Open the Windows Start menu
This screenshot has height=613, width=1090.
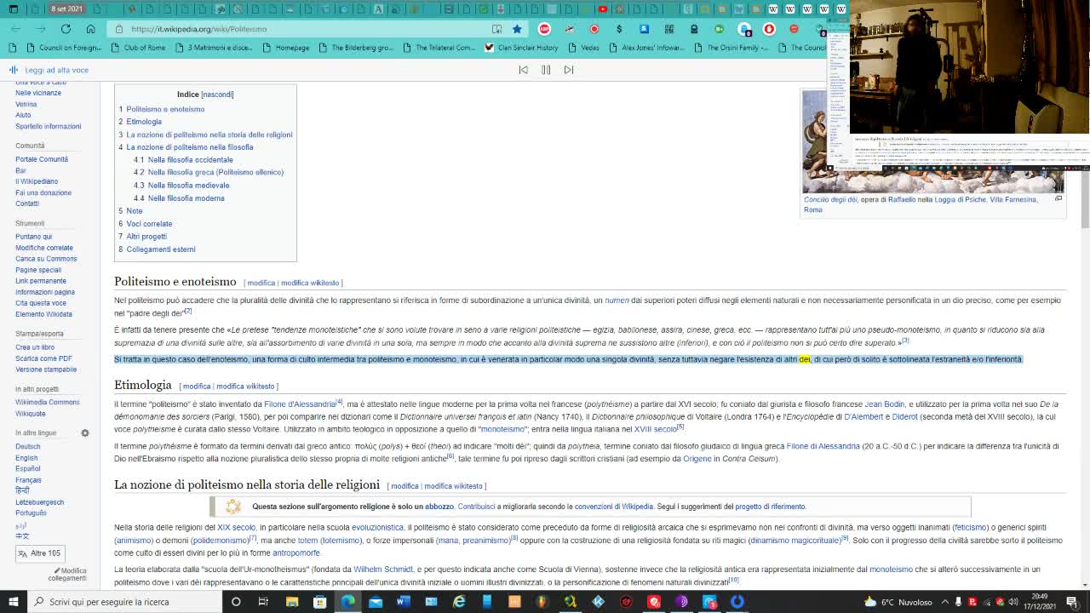(x=14, y=602)
